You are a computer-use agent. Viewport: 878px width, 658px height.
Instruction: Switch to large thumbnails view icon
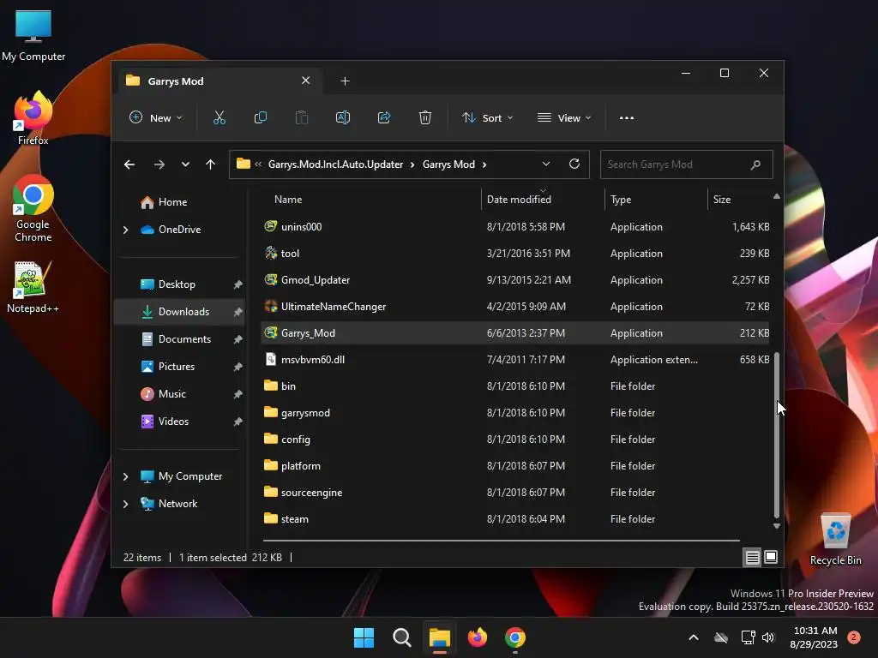[771, 557]
